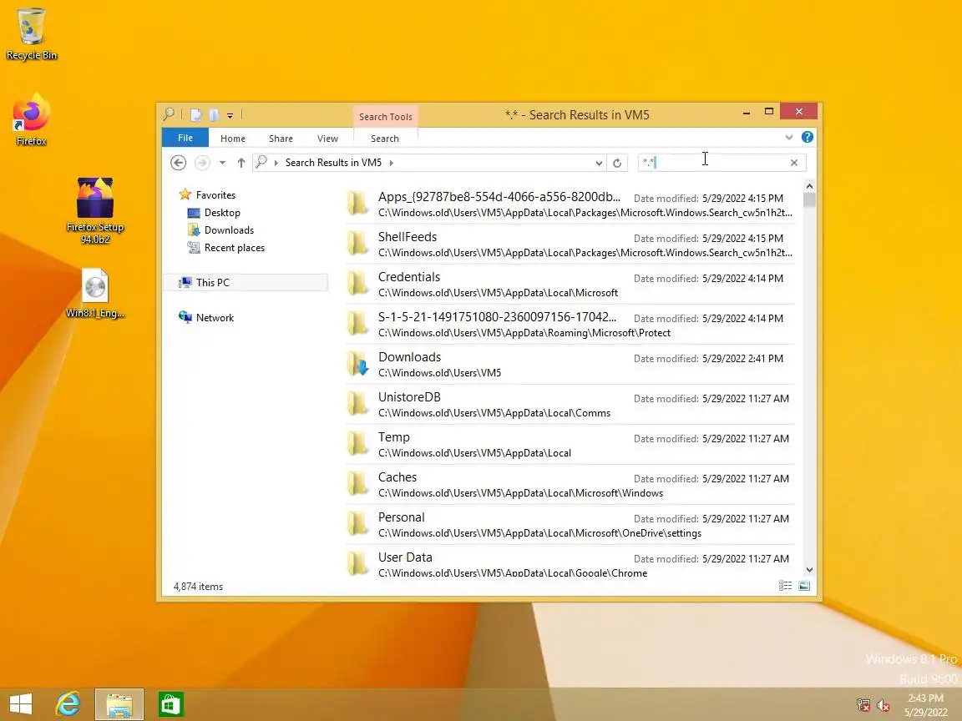Screen dimensions: 962x721
Task: Click the search magnifier icon in title bar
Action: point(170,114)
